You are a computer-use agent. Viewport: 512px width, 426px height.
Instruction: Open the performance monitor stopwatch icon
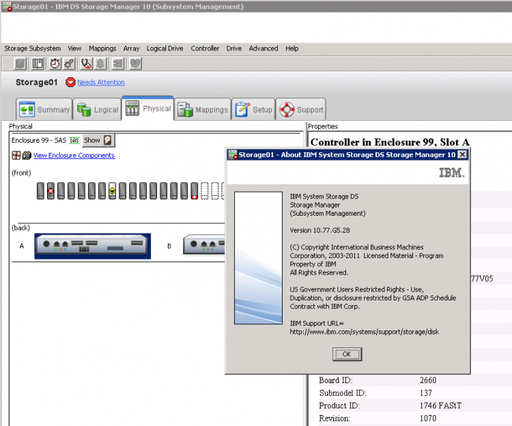tap(55, 63)
